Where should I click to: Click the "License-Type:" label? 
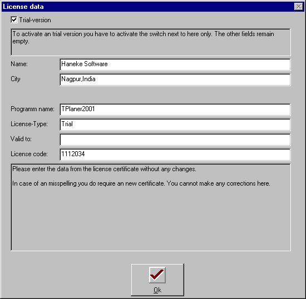click(x=29, y=124)
